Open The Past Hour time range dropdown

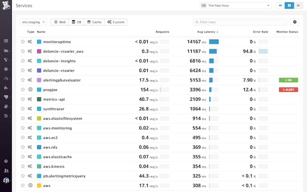tap(235, 6)
